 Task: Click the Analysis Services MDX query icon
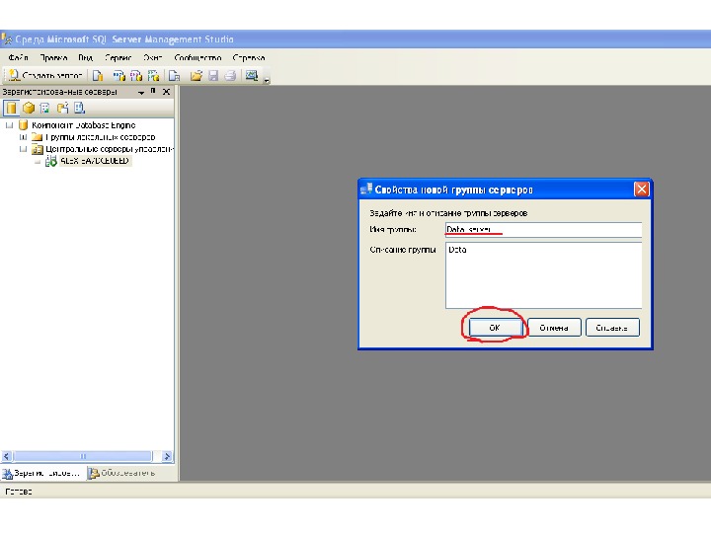click(119, 75)
